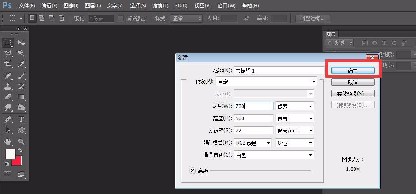Screen dimensions: 416x194
Task: Choose New Selection mode in the options bar
Action: point(32,18)
